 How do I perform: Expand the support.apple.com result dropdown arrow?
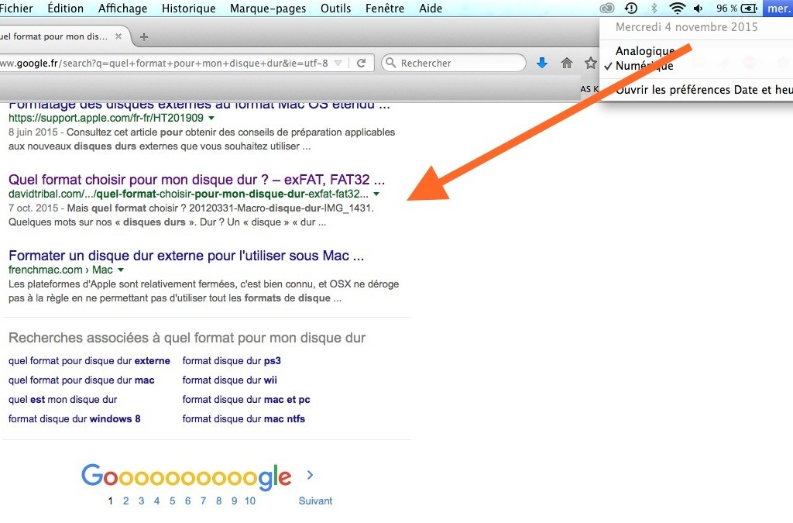(211, 118)
